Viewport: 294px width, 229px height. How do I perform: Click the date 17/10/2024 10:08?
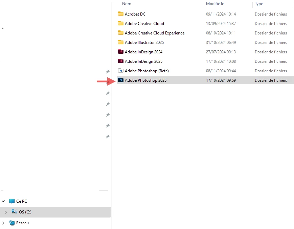(x=221, y=61)
